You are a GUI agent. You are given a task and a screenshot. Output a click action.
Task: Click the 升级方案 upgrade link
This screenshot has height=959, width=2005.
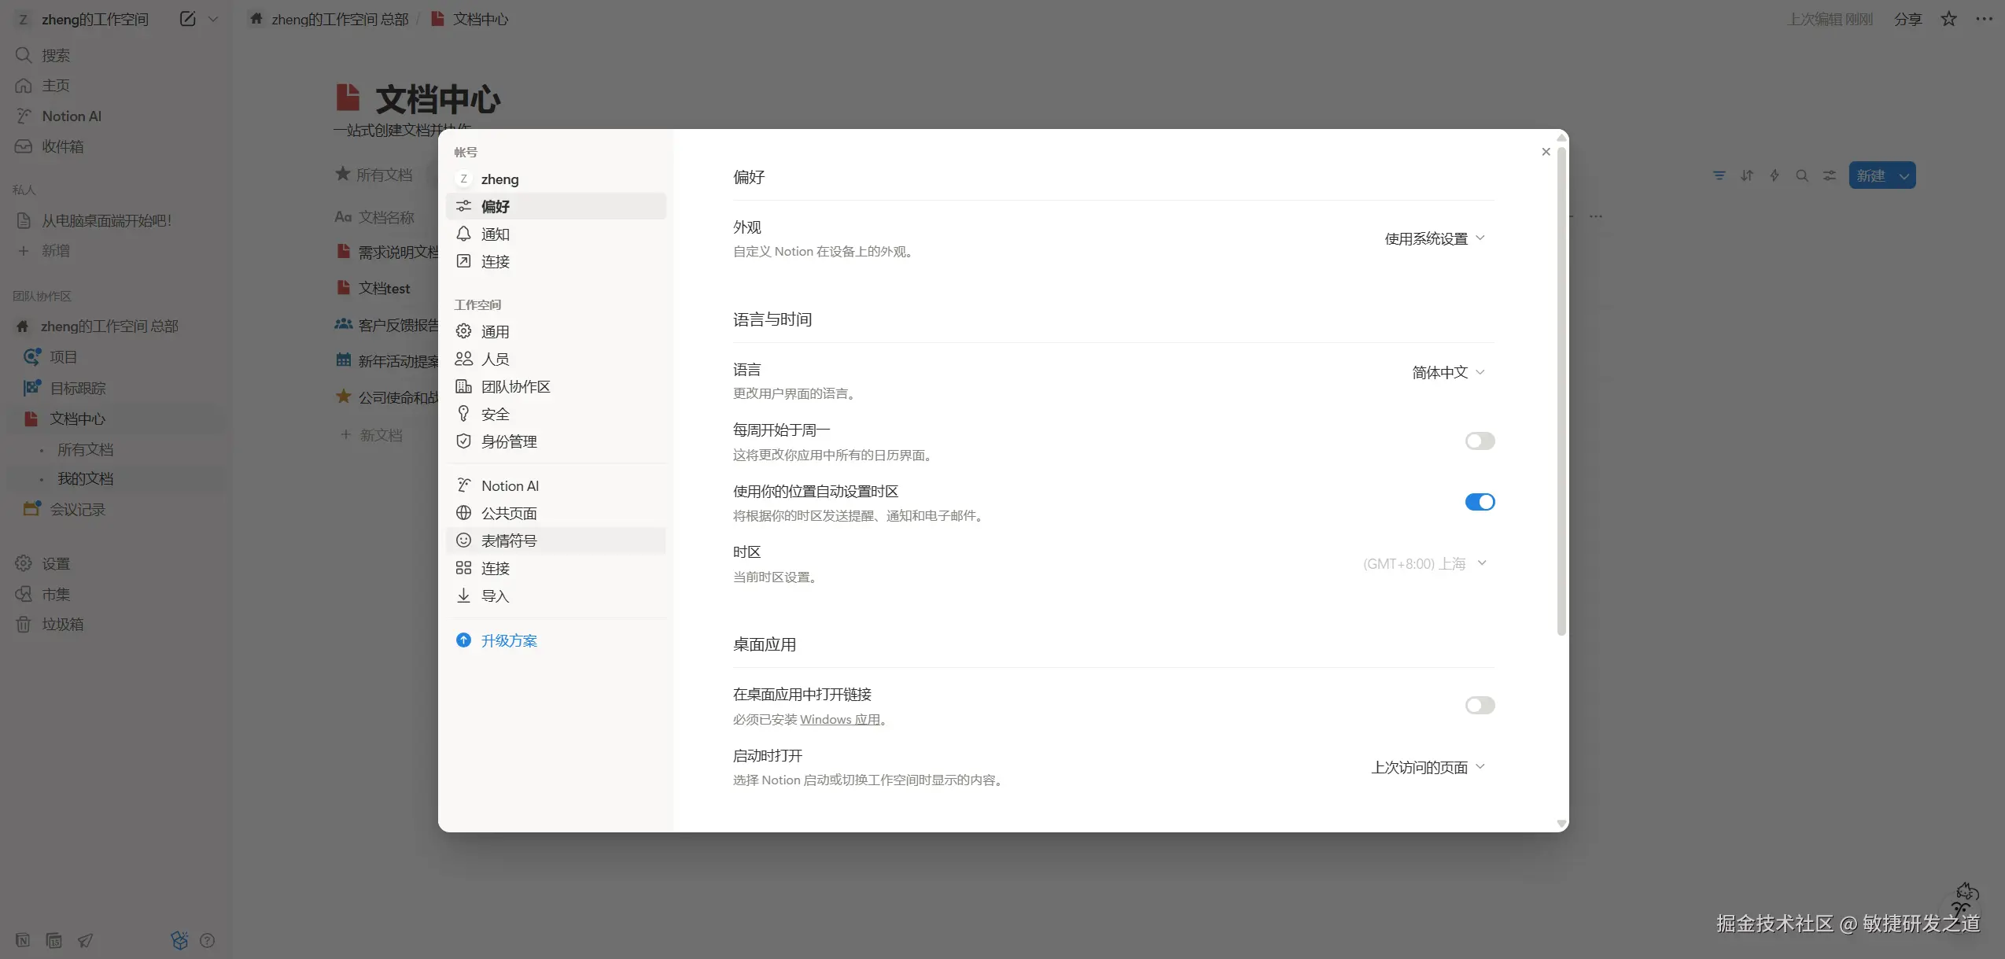pyautogui.click(x=508, y=640)
